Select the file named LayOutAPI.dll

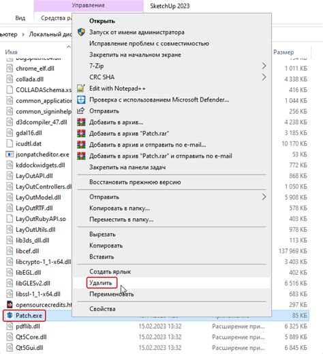(x=34, y=176)
